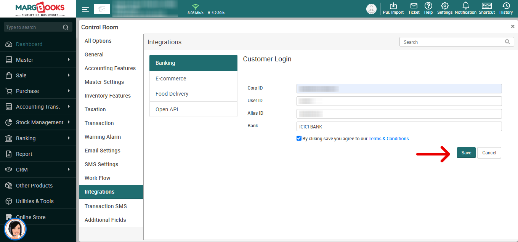This screenshot has height=242, width=518.
Task: Toggle the Terms & Conditions agreement checkbox
Action: point(299,138)
